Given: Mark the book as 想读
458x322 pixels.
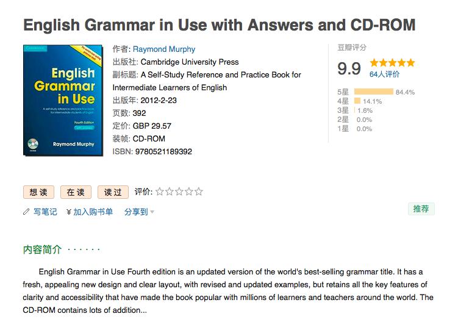Looking at the screenshot, I should pos(38,192).
